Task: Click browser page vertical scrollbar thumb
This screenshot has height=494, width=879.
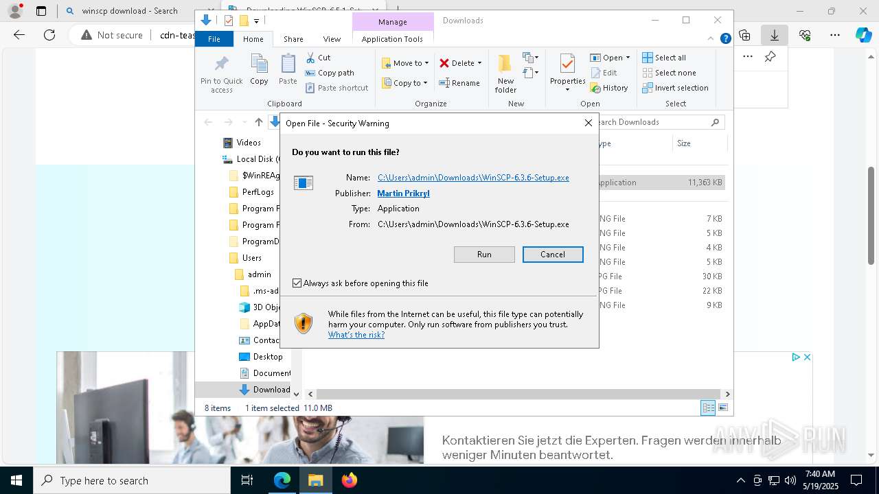Action: pos(871,215)
